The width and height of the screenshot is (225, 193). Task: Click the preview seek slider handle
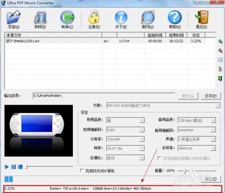coord(27,166)
